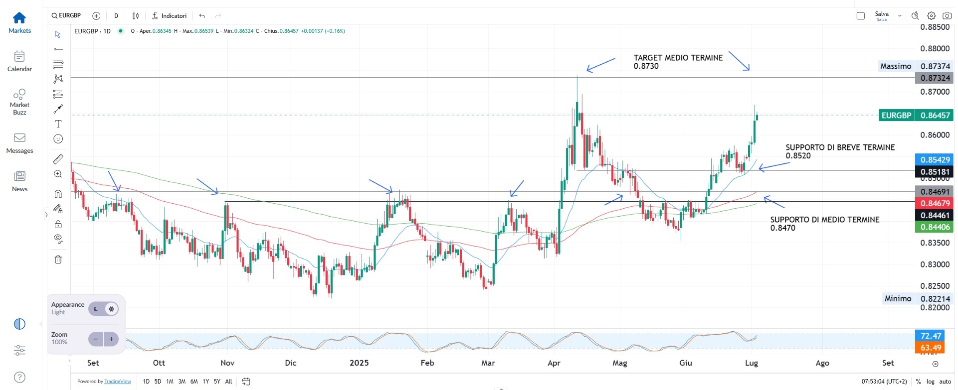The height and width of the screenshot is (390, 958).
Task: Click the EURGBP symbol search field
Action: (66, 15)
